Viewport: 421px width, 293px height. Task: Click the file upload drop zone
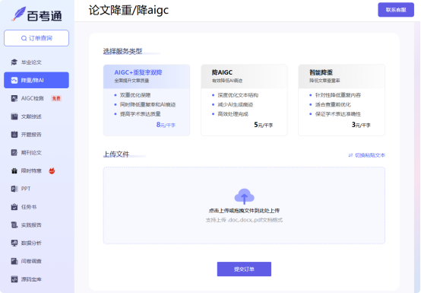244,205
